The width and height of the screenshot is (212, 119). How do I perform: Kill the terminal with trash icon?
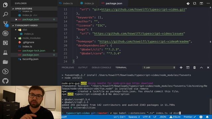[194, 67]
